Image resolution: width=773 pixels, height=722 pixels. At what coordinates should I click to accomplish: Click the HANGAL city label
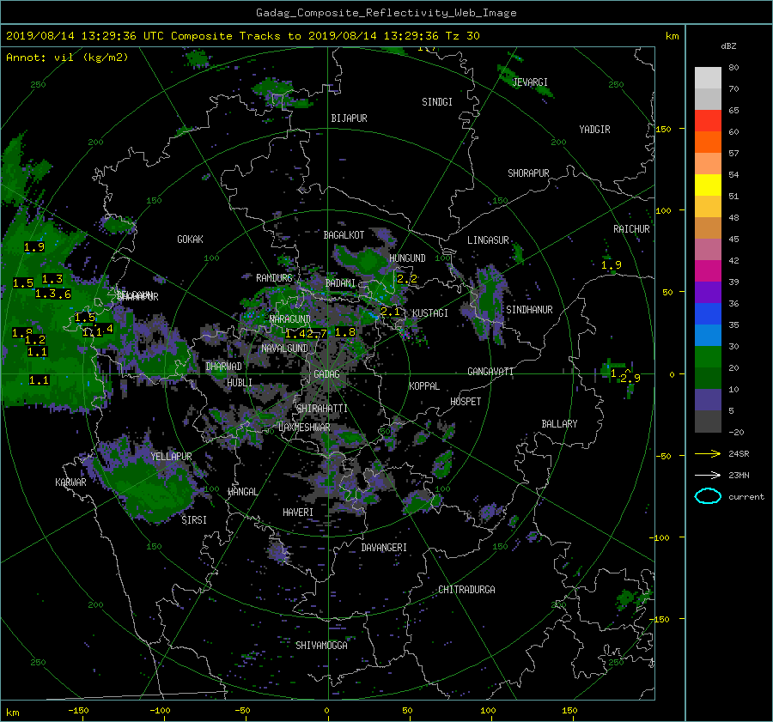242,492
